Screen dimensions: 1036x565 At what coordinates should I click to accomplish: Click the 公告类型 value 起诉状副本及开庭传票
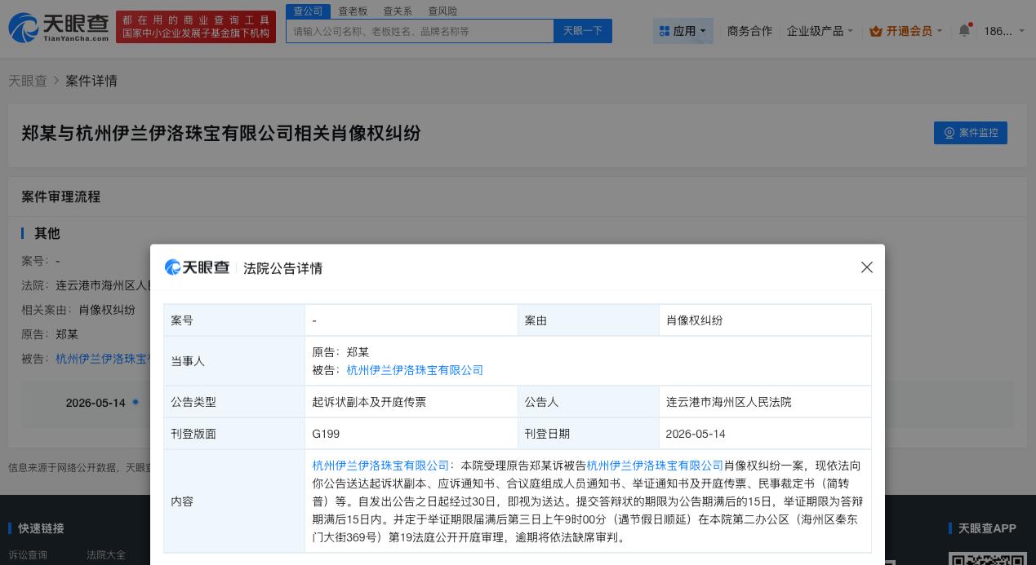click(369, 402)
